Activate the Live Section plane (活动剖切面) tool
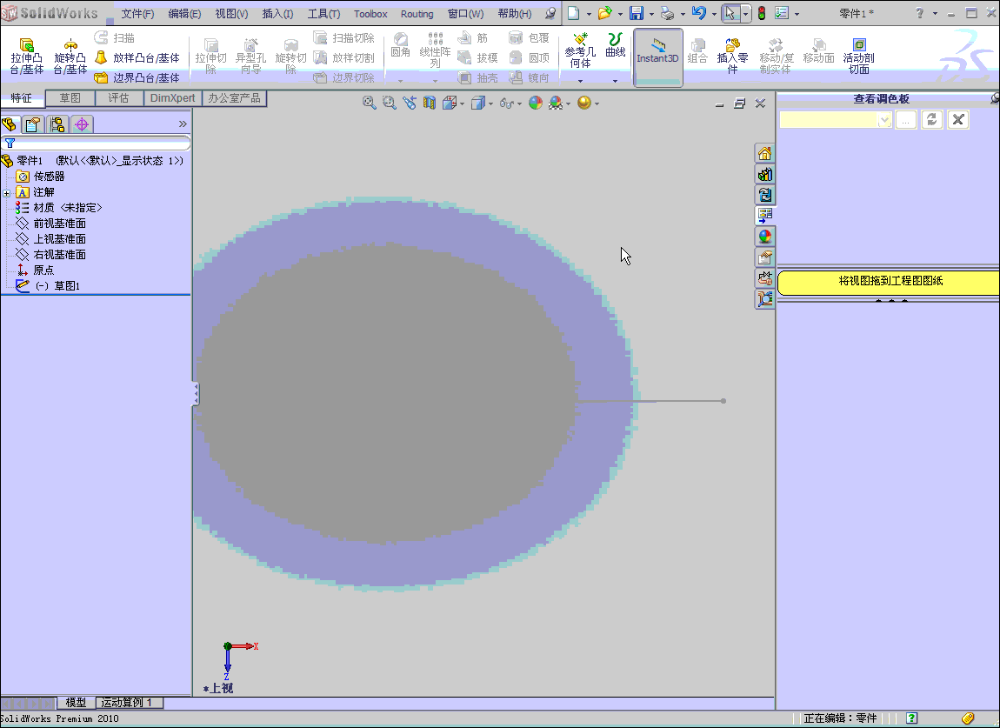 click(x=858, y=57)
